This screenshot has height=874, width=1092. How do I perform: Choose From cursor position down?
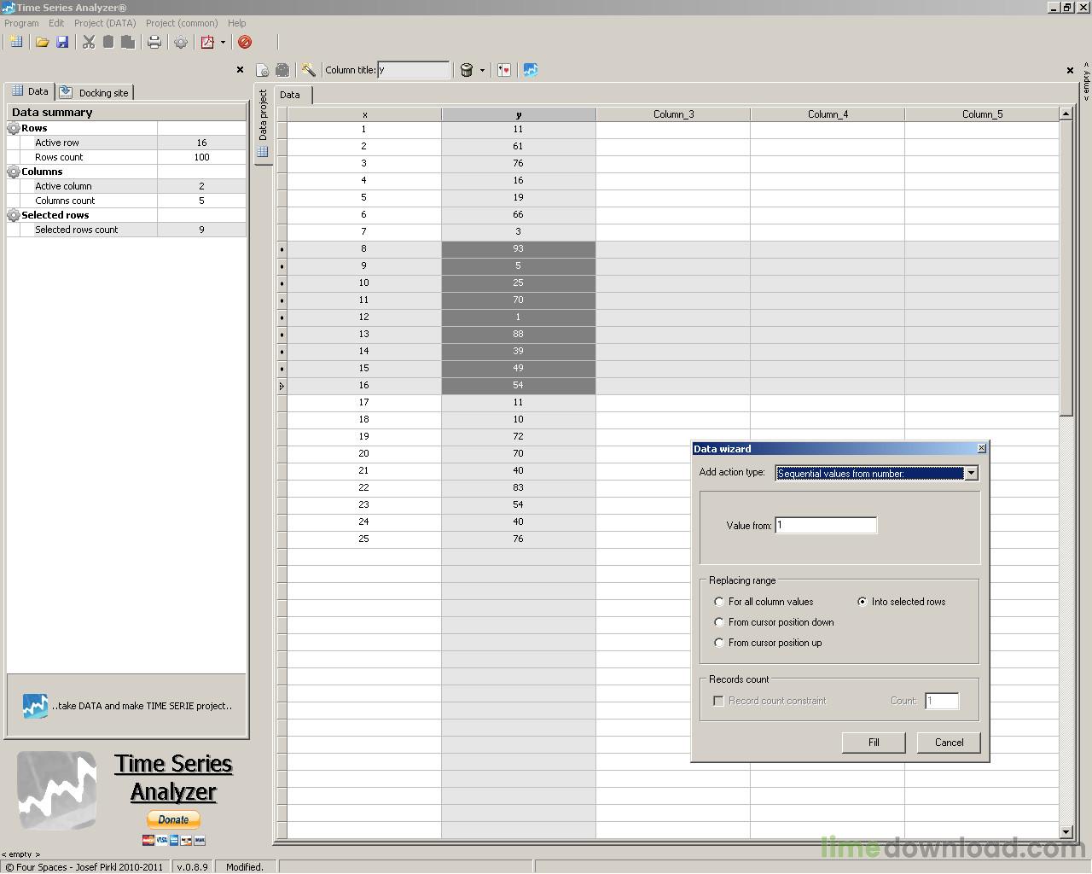pos(719,621)
